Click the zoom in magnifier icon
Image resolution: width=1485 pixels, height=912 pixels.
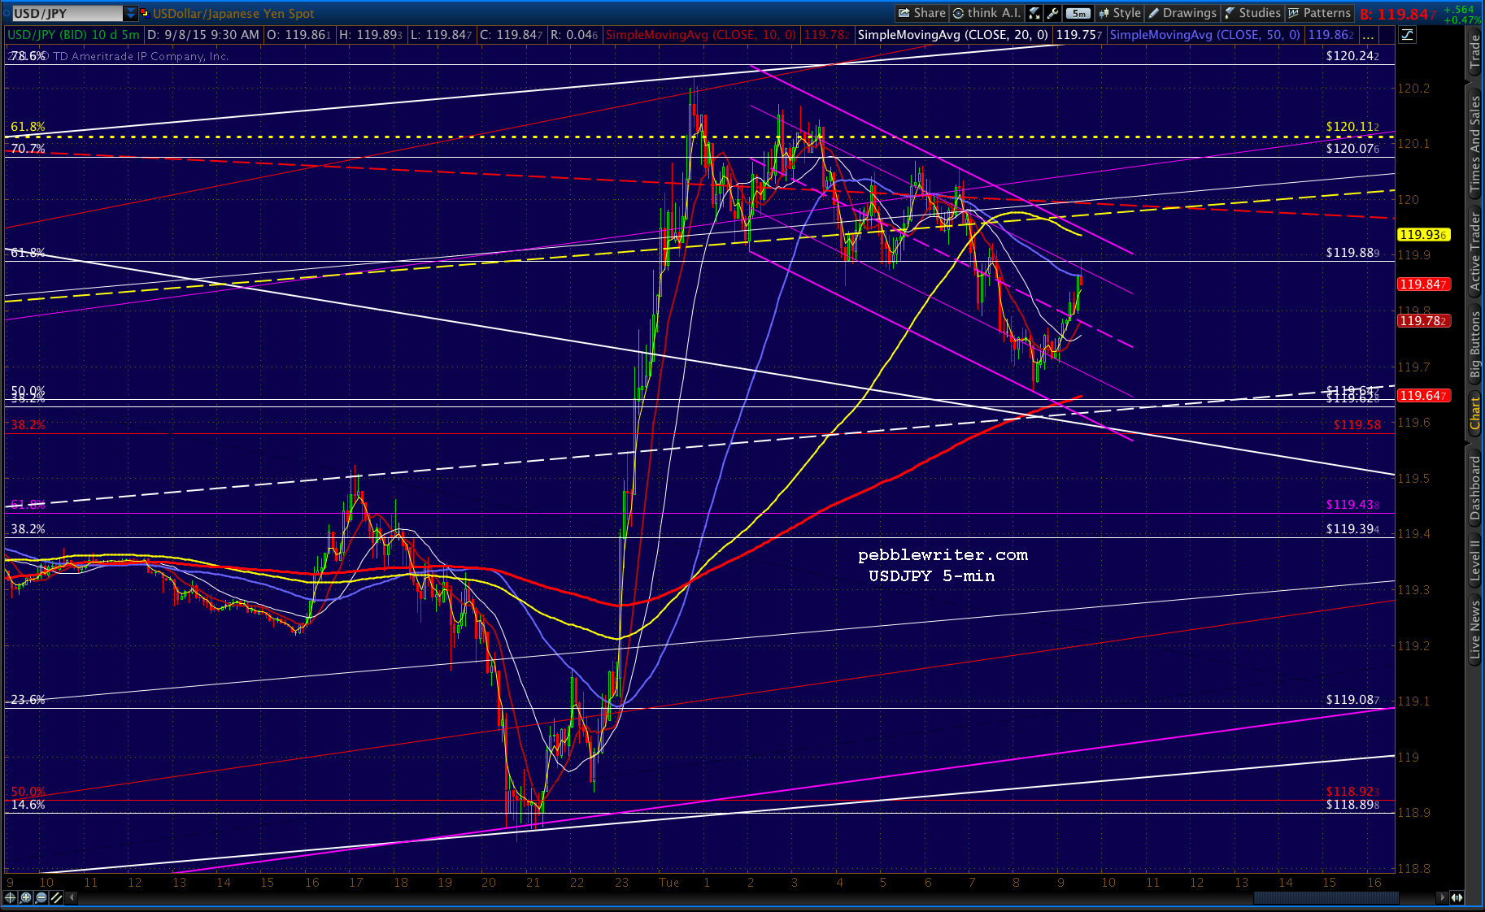pyautogui.click(x=26, y=897)
